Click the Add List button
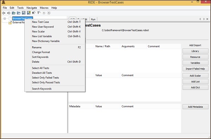This screenshot has height=139, width=211. pyautogui.click(x=196, y=82)
